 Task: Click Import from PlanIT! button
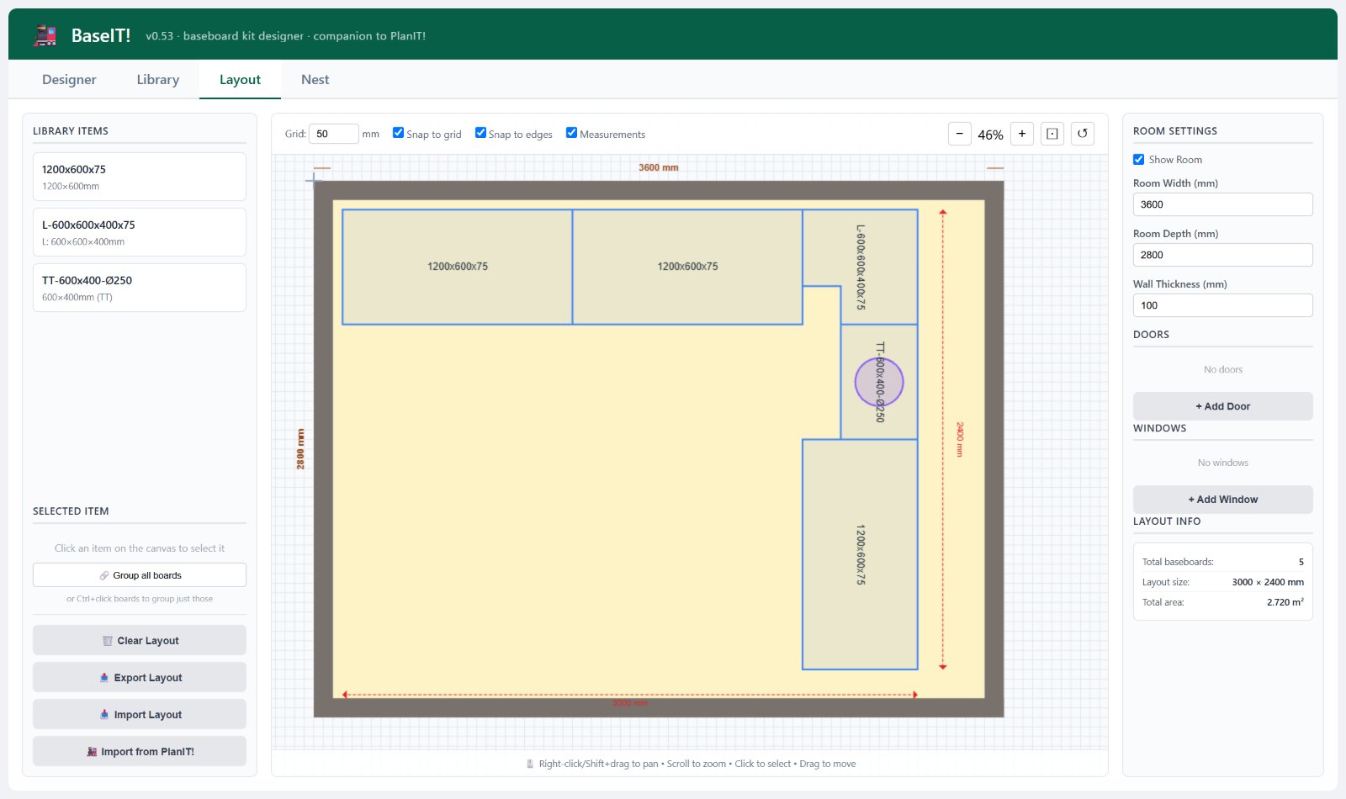140,751
